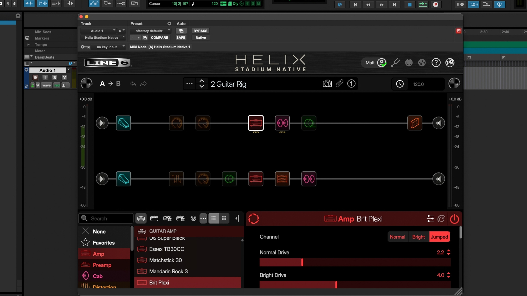Click the model parameter sliders icon

pos(430,219)
